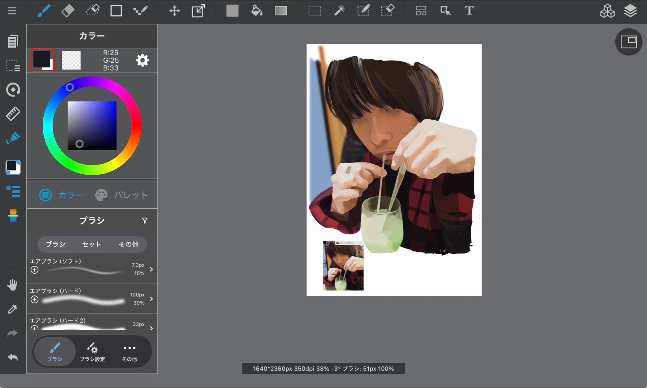Select the Operation cursor tool
The width and height of the screenshot is (647, 388).
pos(445,11)
